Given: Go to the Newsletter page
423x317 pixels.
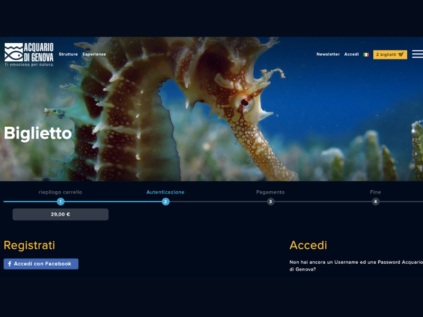Looking at the screenshot, I should 328,54.
